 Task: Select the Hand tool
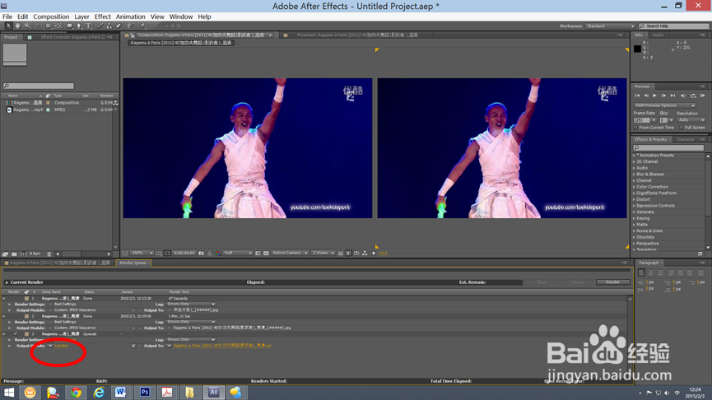pos(18,26)
